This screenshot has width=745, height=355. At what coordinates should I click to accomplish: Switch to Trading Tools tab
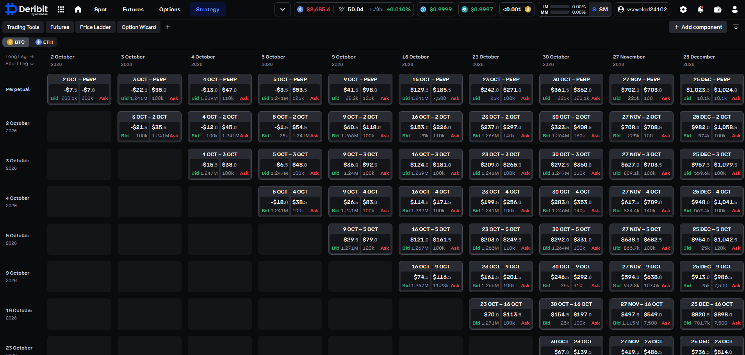pos(23,27)
